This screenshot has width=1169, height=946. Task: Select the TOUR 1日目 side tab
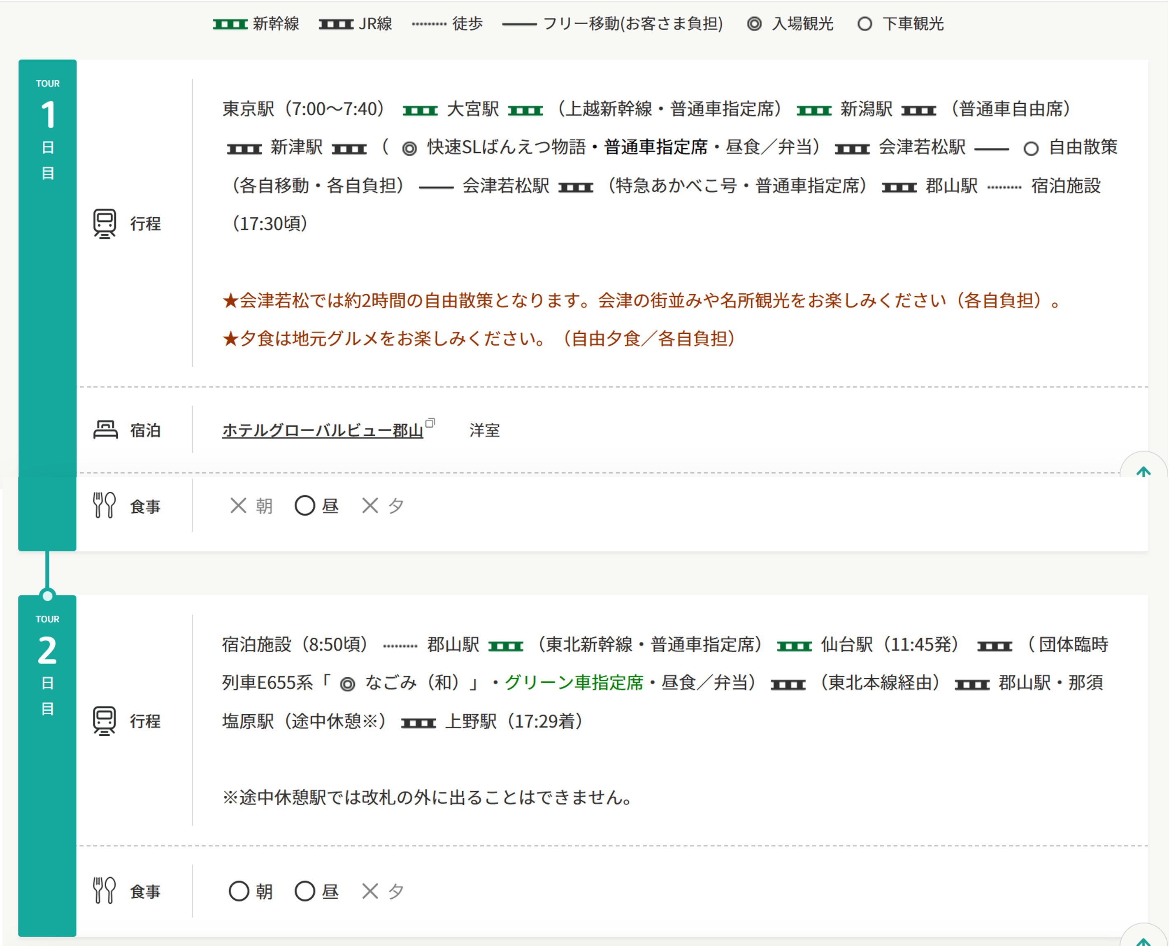[x=47, y=305]
